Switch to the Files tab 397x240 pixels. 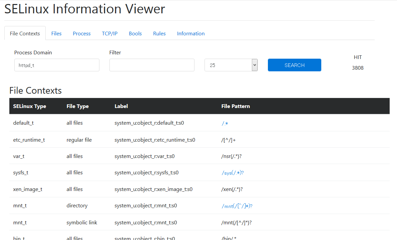56,33
